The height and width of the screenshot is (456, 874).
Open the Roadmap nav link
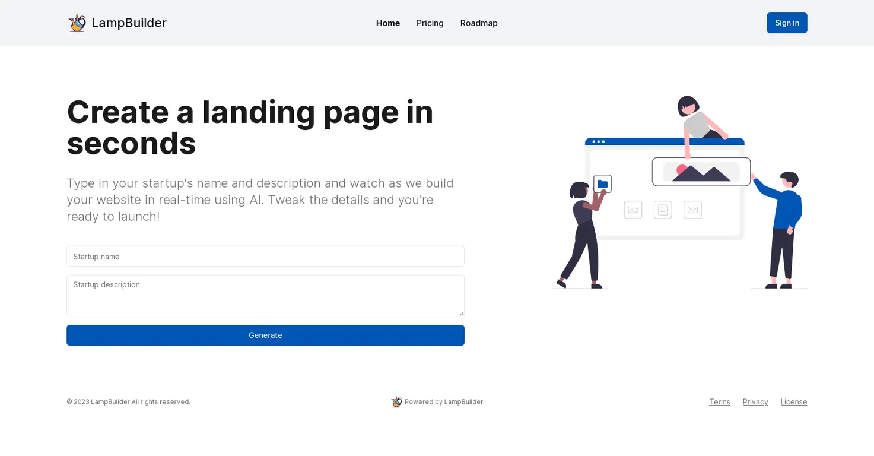click(x=479, y=23)
